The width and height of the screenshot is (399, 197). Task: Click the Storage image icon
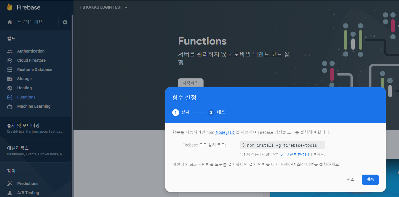pyautogui.click(x=10, y=79)
